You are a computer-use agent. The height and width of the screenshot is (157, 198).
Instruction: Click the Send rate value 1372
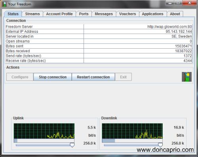click(x=188, y=56)
